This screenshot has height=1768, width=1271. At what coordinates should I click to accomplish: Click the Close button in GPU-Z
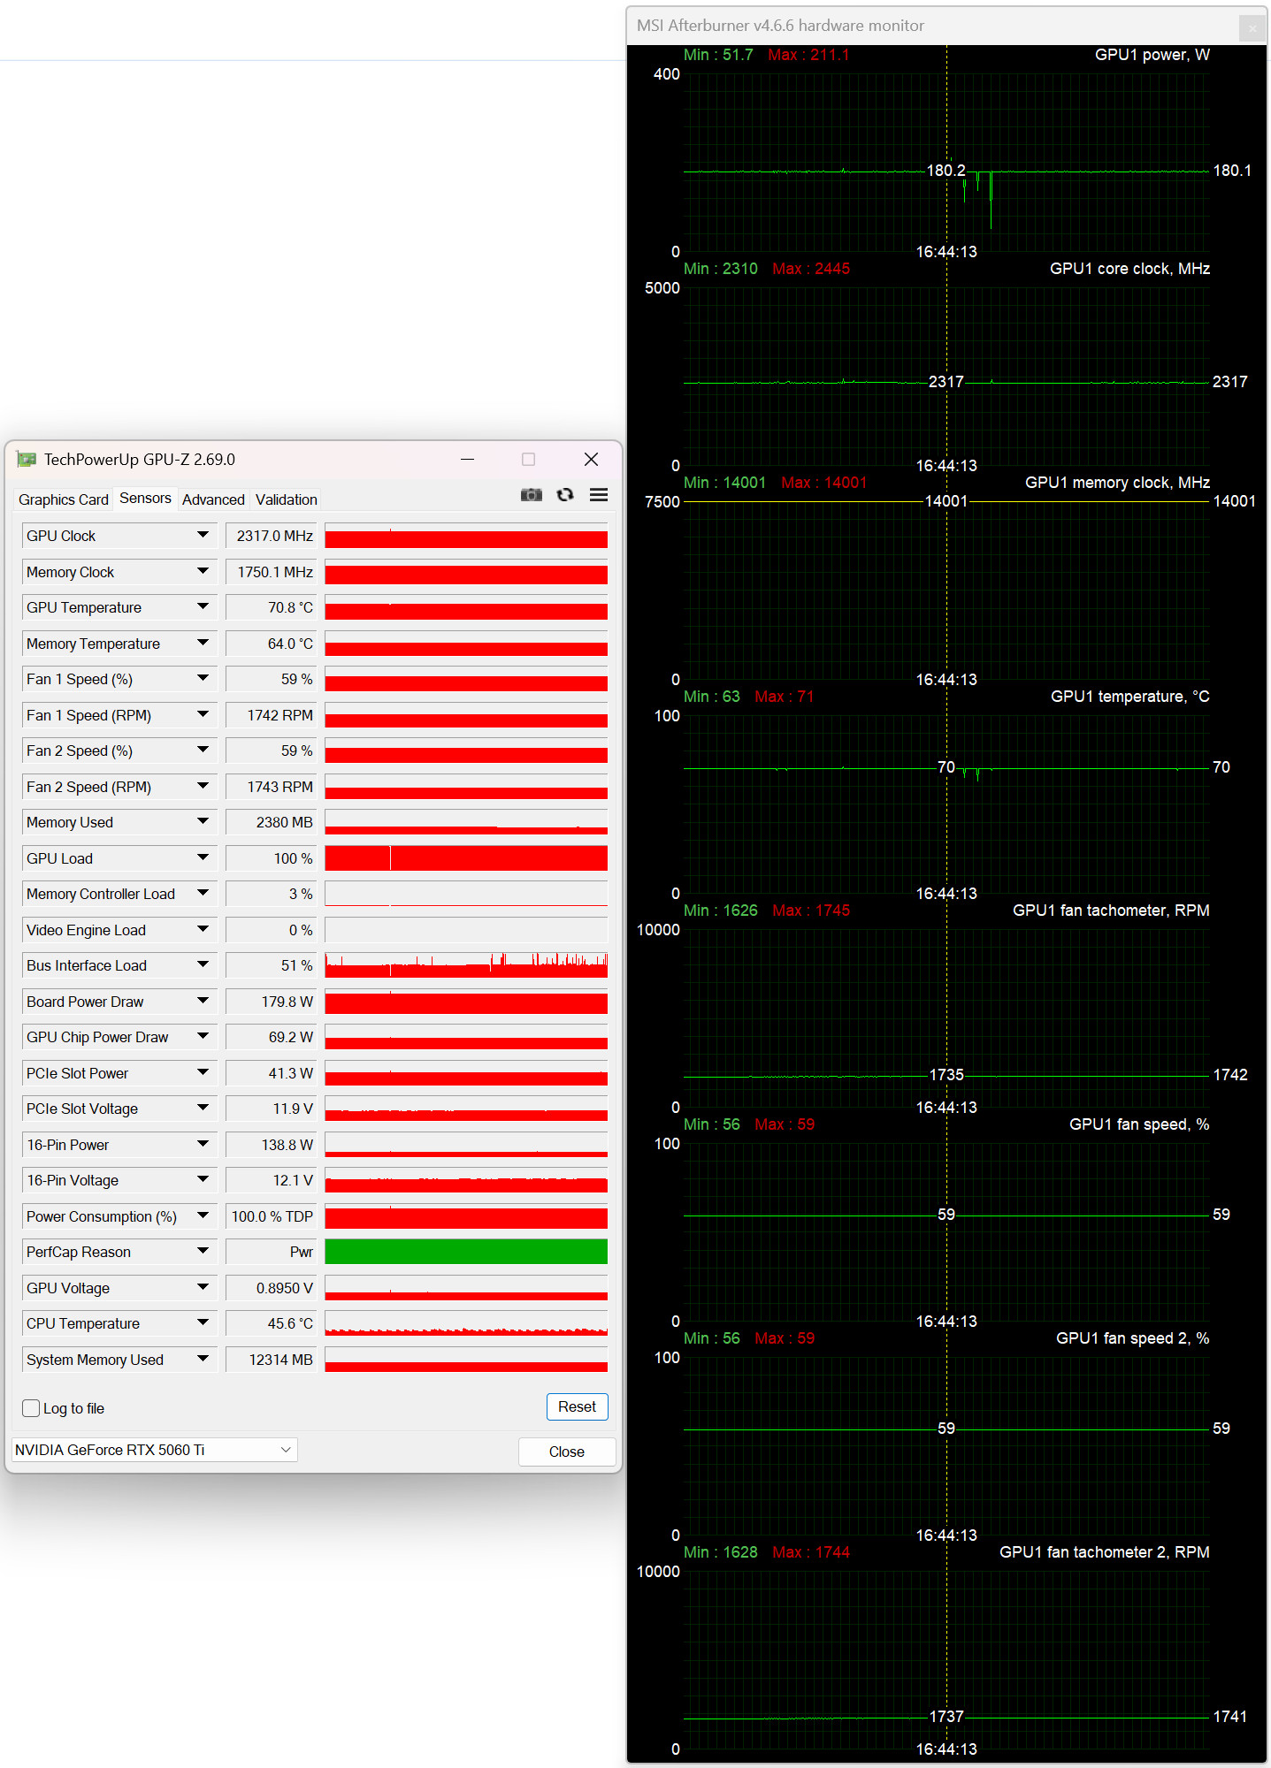(x=566, y=1452)
